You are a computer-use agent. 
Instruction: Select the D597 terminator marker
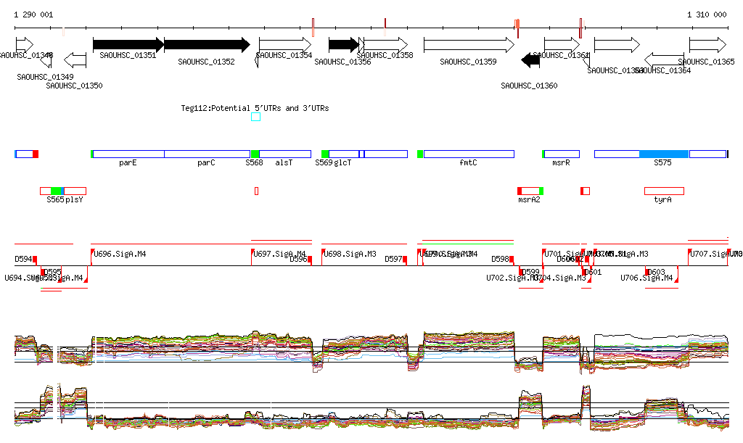[x=395, y=259]
